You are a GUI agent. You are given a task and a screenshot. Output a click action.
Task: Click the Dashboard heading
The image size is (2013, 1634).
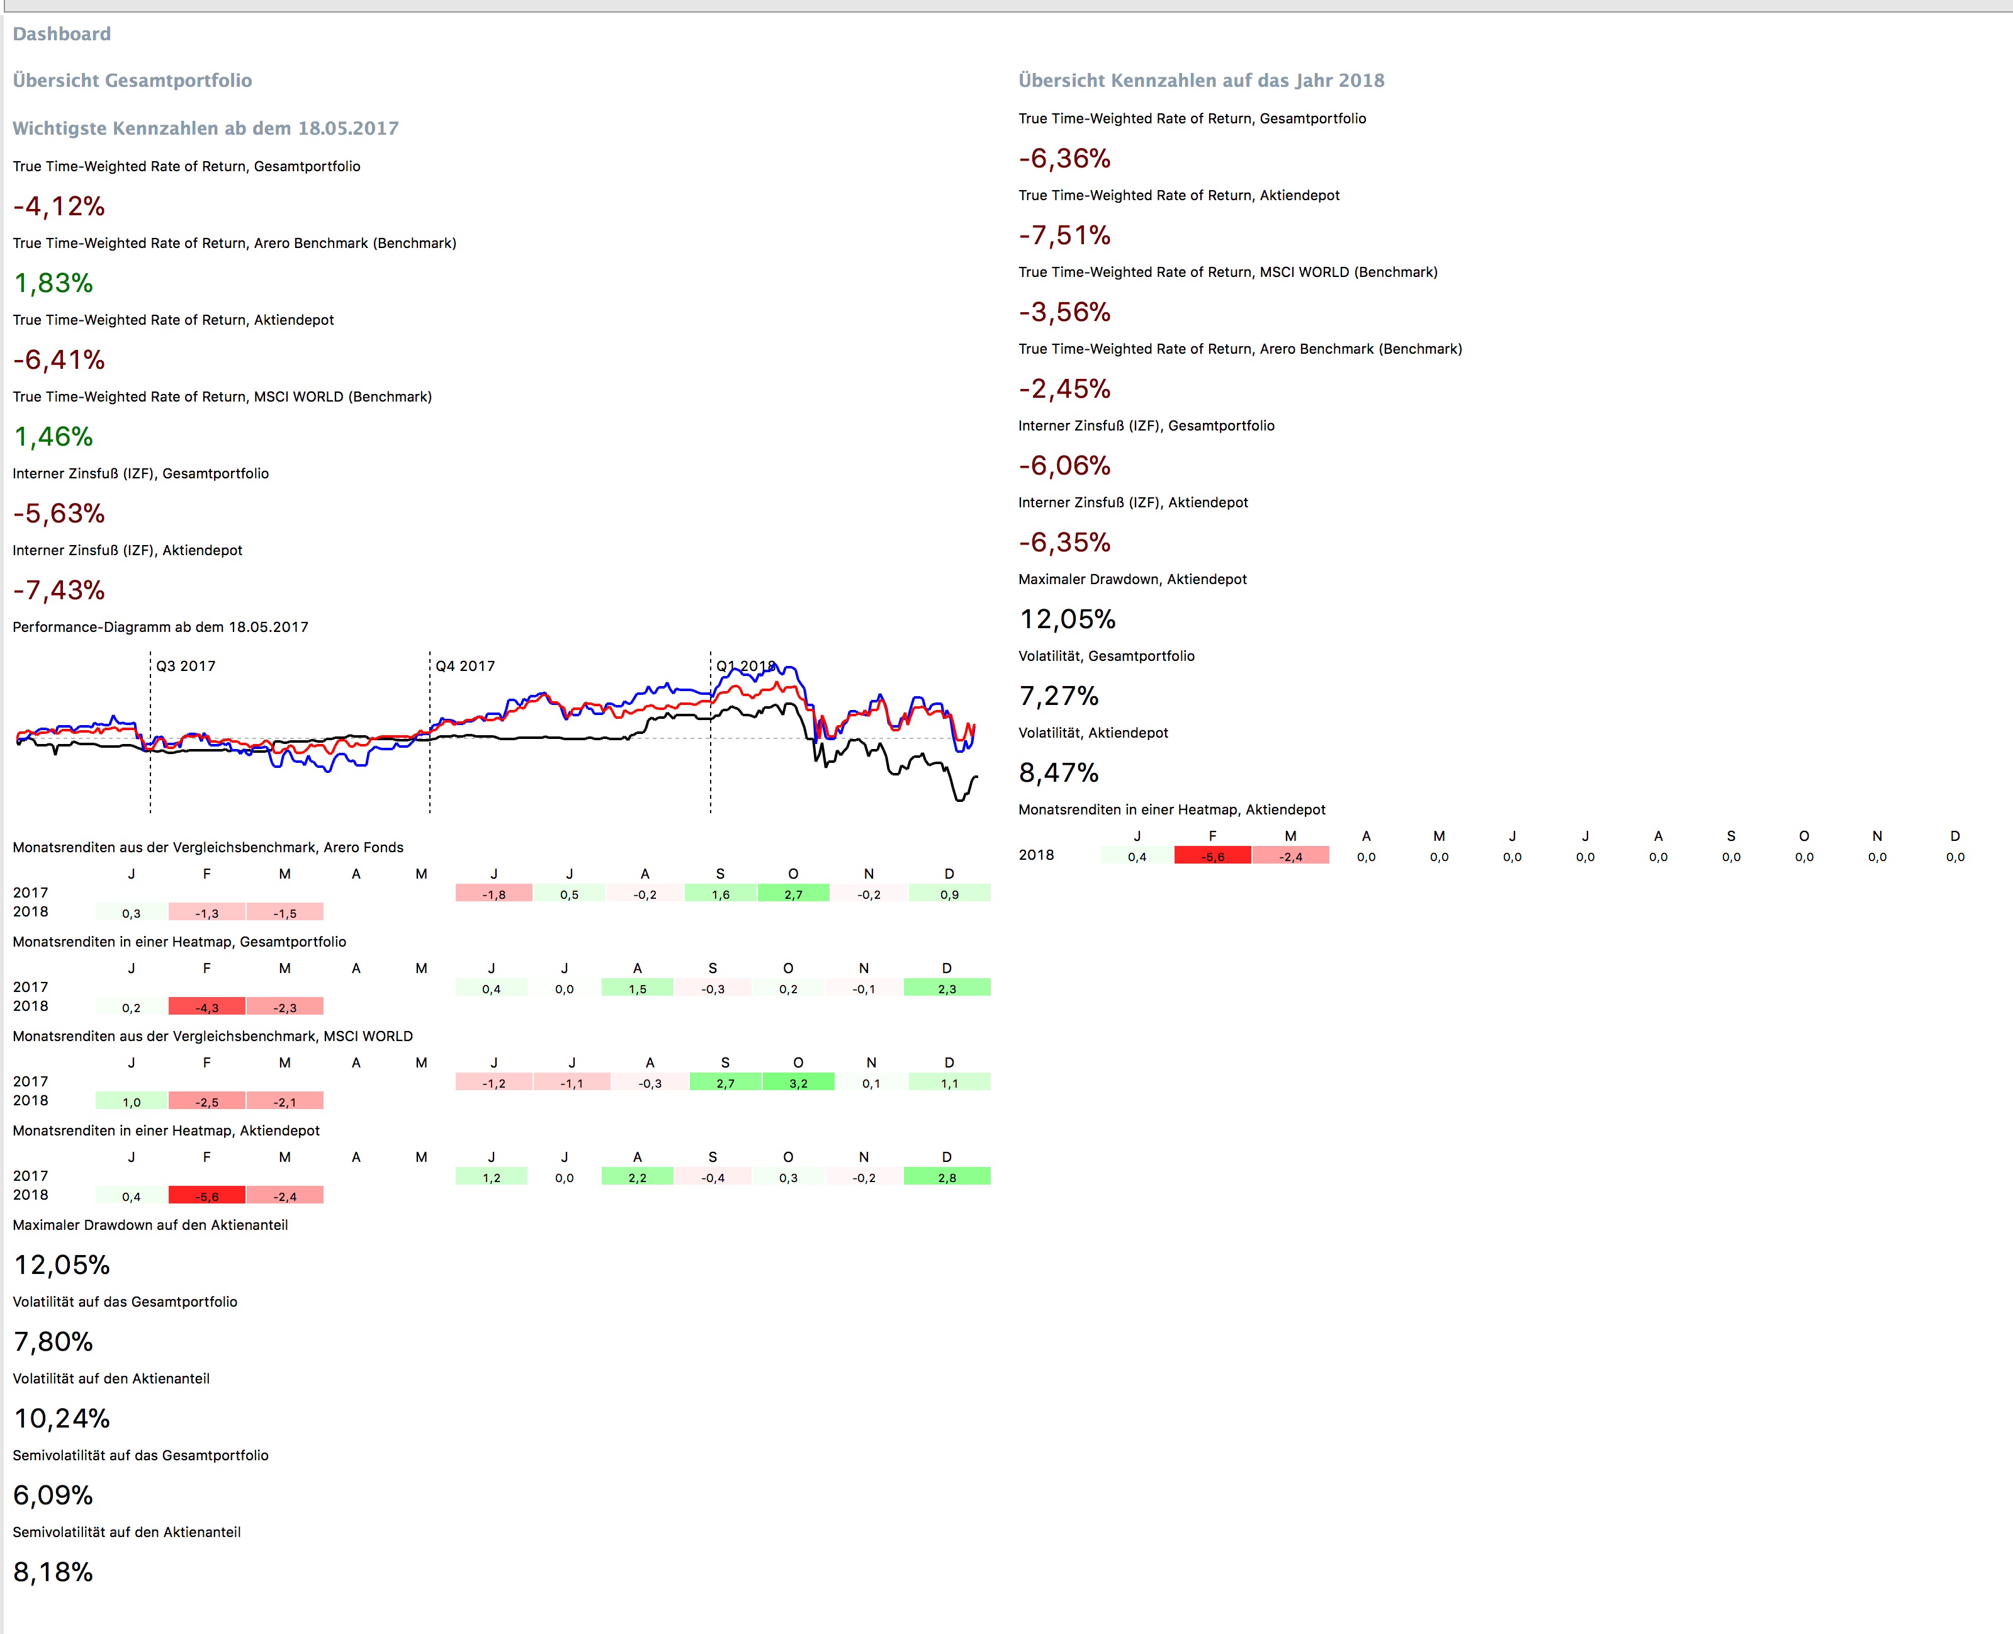pos(61,34)
